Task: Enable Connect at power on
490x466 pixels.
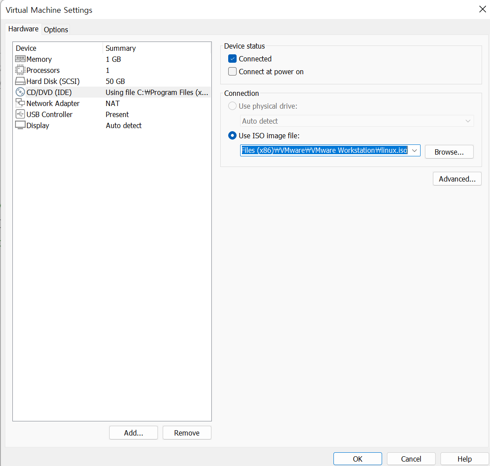Action: [232, 72]
